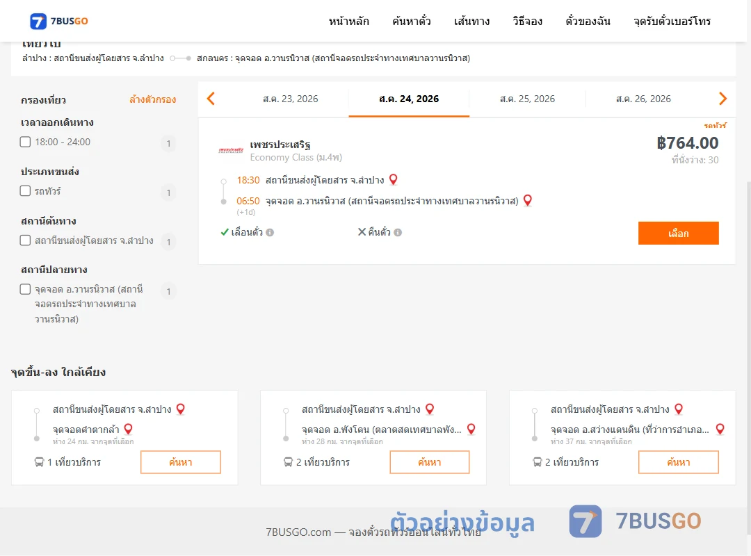Click X mark beside คืนตั๋ว
Image resolution: width=751 pixels, height=556 pixels.
tap(362, 232)
